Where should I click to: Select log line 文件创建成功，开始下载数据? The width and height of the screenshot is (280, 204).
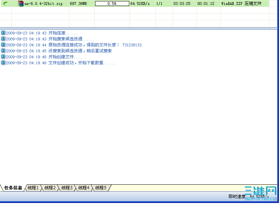coord(61,63)
